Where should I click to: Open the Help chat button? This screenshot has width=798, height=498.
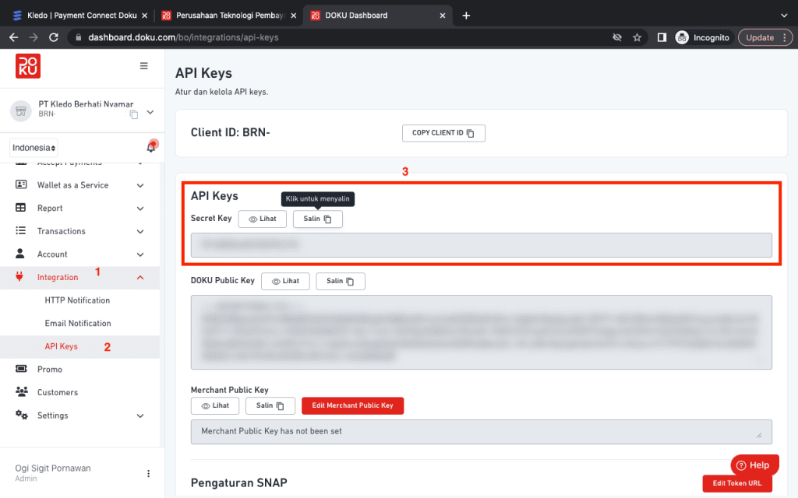point(754,465)
